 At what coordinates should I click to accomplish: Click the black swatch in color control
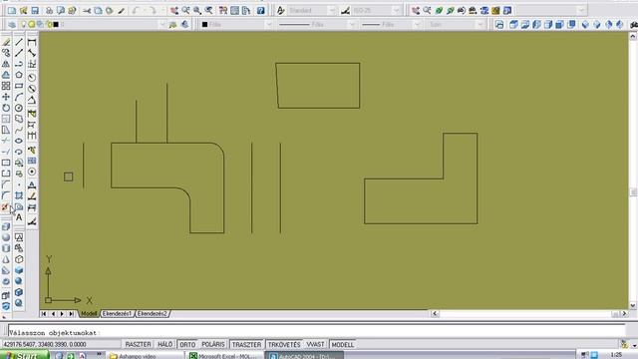[x=204, y=25]
